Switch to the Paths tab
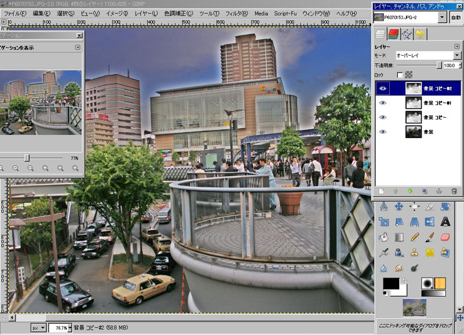The height and width of the screenshot is (335, 464). [407, 34]
